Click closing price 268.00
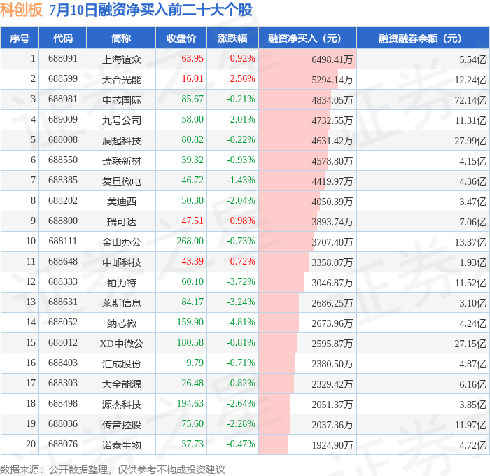490x476 pixels. [x=190, y=241]
